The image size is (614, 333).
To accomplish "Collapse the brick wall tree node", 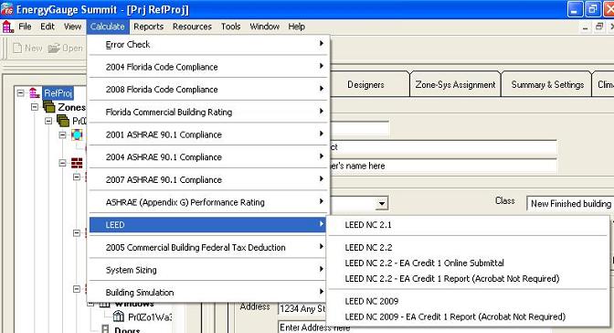I will click(x=63, y=163).
